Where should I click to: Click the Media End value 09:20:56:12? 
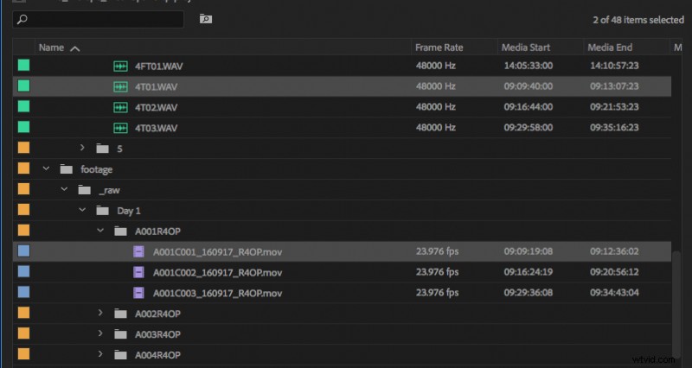point(614,272)
